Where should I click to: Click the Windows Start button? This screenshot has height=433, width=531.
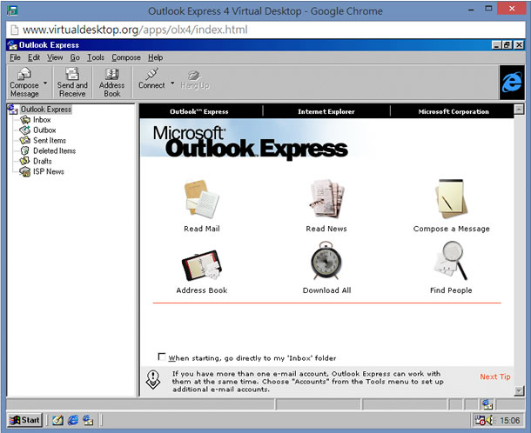[25, 420]
